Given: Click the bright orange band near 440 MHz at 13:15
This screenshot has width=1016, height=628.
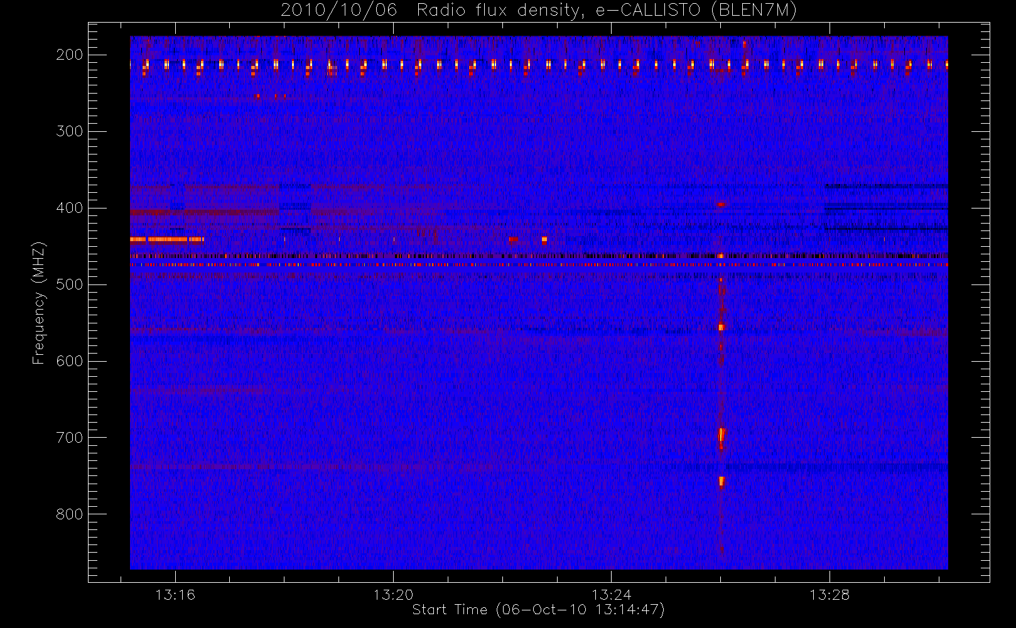Looking at the screenshot, I should click(x=167, y=239).
